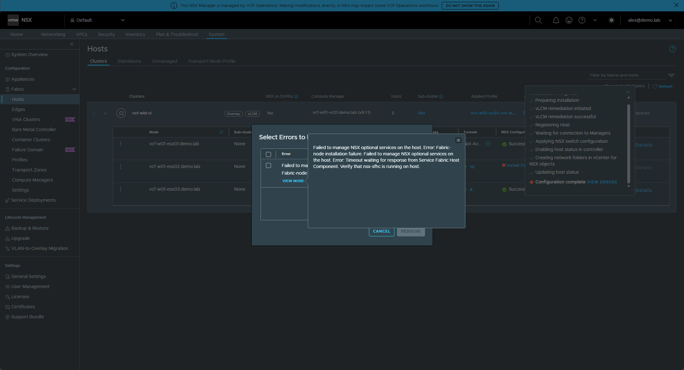The height and width of the screenshot is (370, 684).
Task: Collapse the Fabric section in sidebar
Action: point(74,89)
